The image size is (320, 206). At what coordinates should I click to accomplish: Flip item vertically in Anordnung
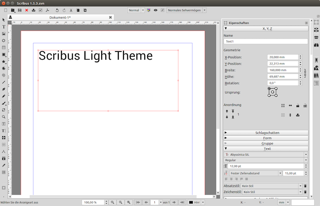(290, 115)
